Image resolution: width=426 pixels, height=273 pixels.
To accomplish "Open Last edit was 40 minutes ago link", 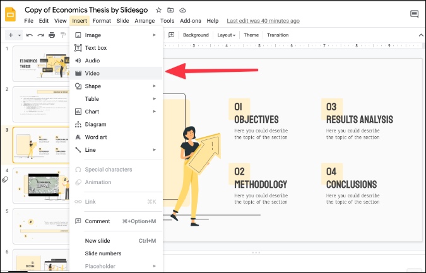I will (x=263, y=21).
